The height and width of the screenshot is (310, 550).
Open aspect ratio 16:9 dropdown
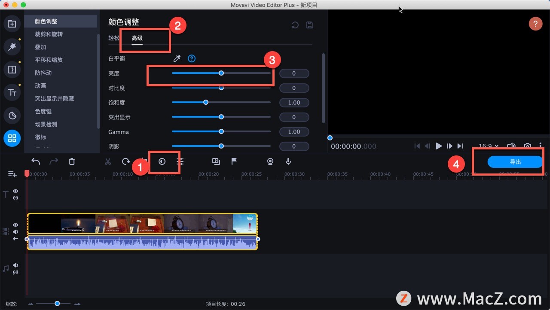(489, 146)
